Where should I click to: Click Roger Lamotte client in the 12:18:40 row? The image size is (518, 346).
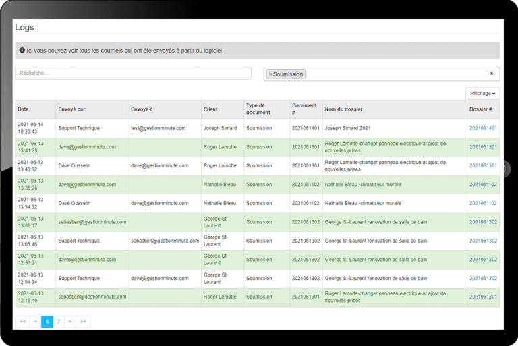click(220, 297)
